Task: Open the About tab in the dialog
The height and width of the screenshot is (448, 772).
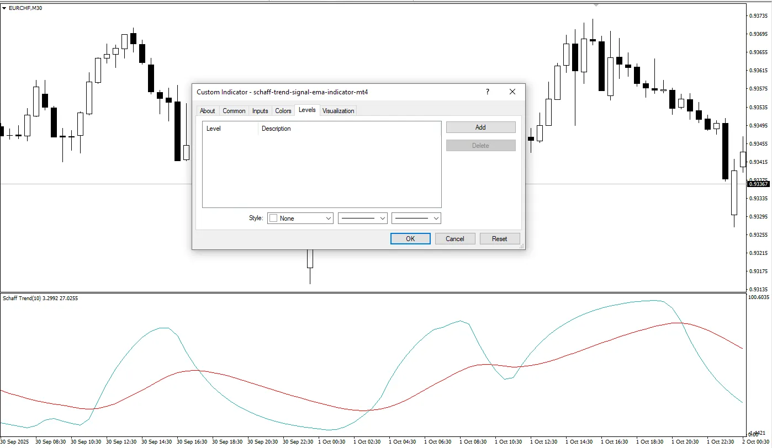Action: (207, 110)
